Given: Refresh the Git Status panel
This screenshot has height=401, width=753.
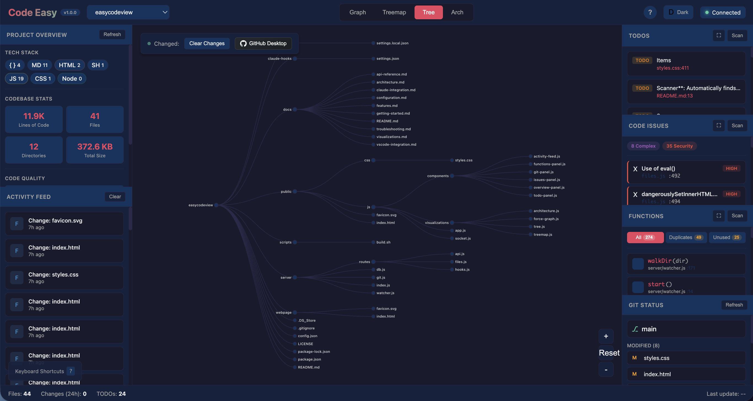Looking at the screenshot, I should point(734,305).
